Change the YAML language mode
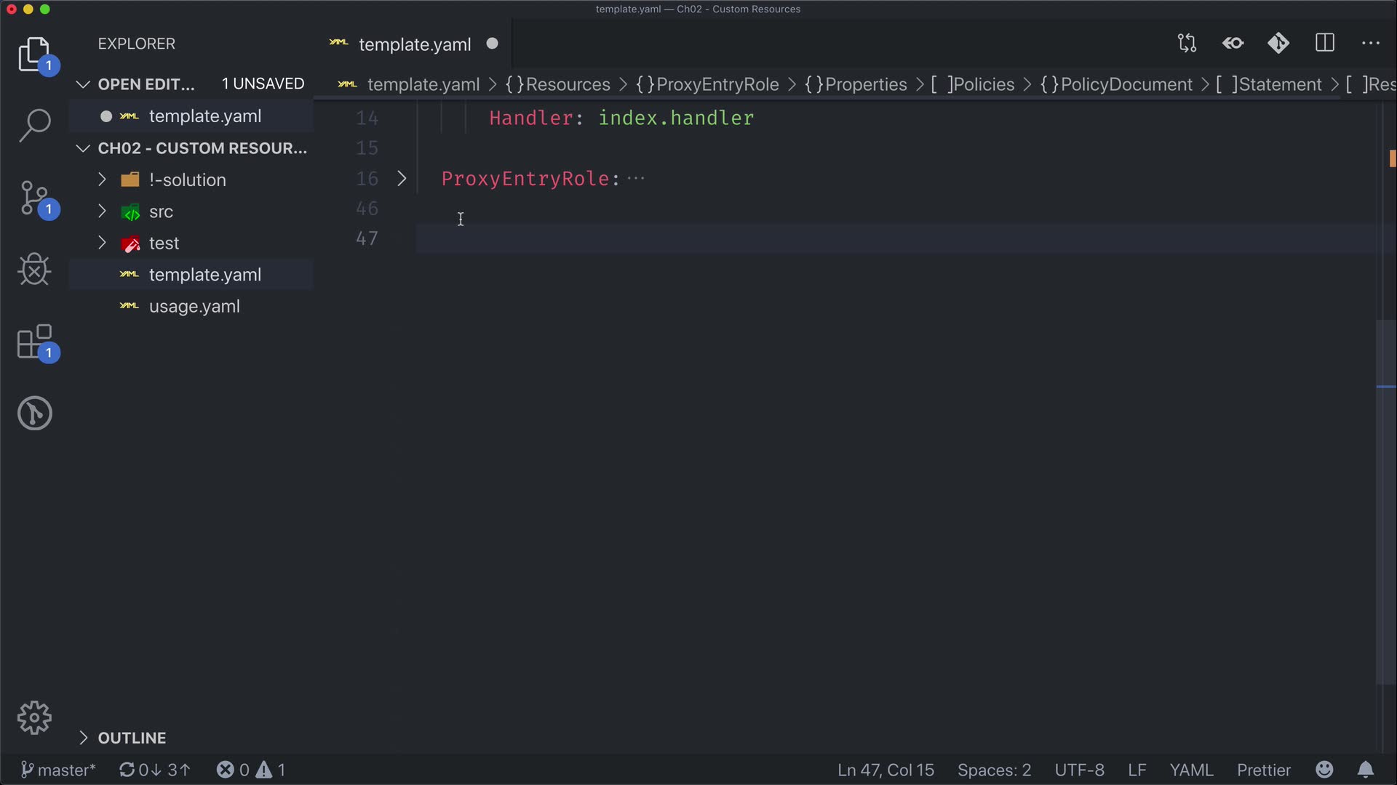 (x=1190, y=770)
